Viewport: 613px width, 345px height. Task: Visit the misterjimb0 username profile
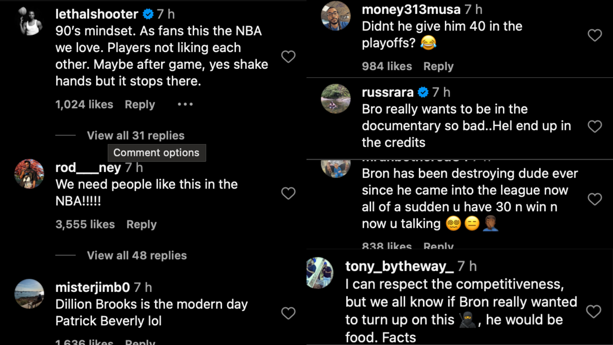point(93,287)
